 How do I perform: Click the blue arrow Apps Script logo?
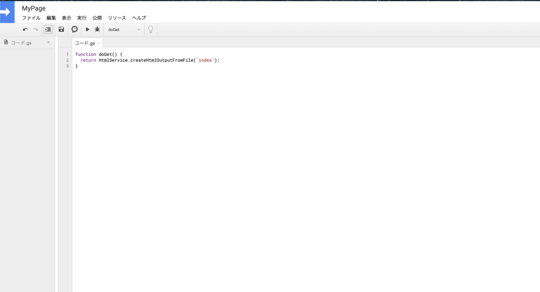coord(7,12)
